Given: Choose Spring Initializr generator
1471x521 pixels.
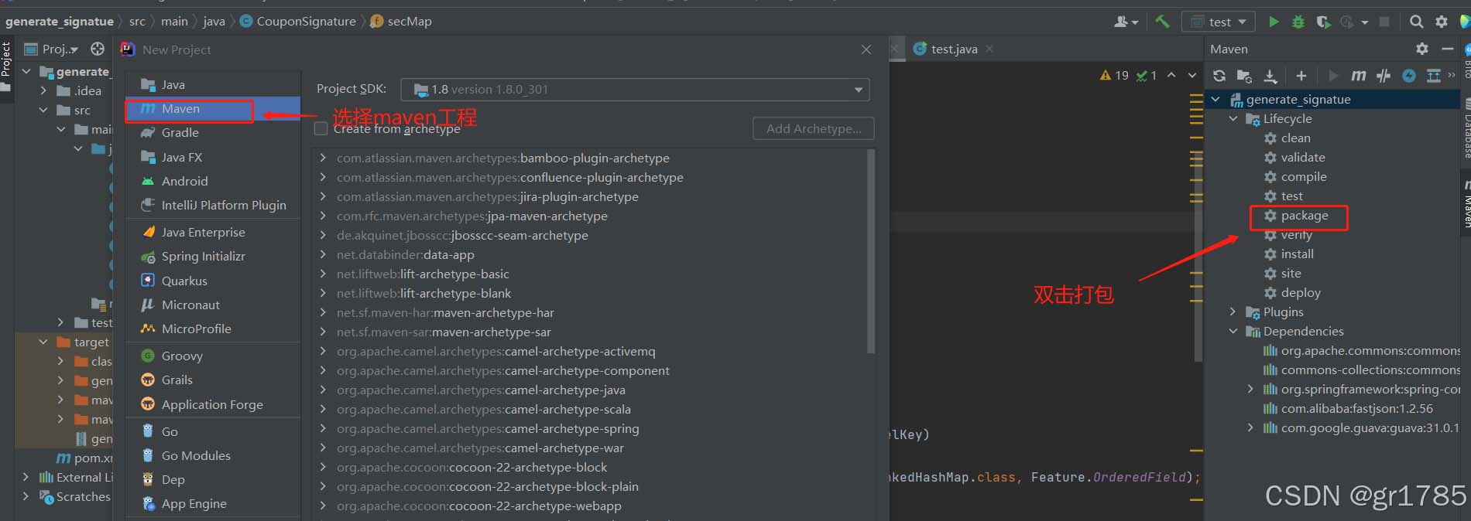Looking at the screenshot, I should [x=212, y=257].
